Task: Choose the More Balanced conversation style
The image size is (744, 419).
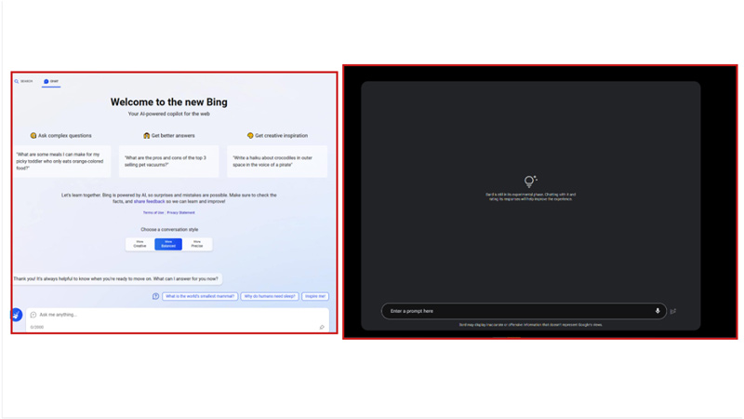Action: [168, 244]
